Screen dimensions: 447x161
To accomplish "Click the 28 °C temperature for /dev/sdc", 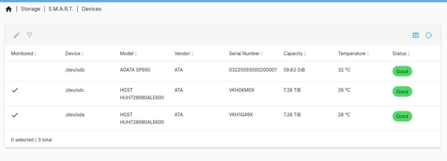I will pyautogui.click(x=344, y=90).
